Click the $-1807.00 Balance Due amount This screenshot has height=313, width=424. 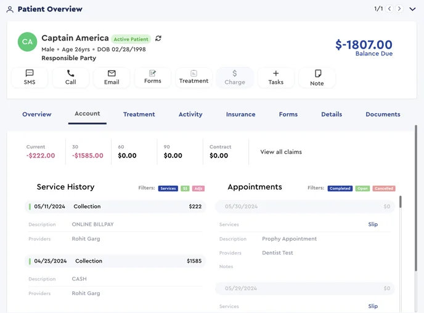click(x=364, y=45)
